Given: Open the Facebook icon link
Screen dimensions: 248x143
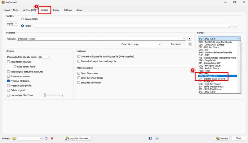Looking at the screenshot, I should pos(150,138).
